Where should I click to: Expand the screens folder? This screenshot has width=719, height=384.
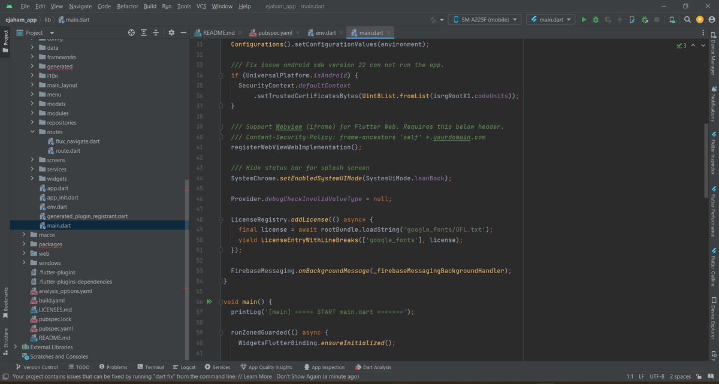coord(33,160)
